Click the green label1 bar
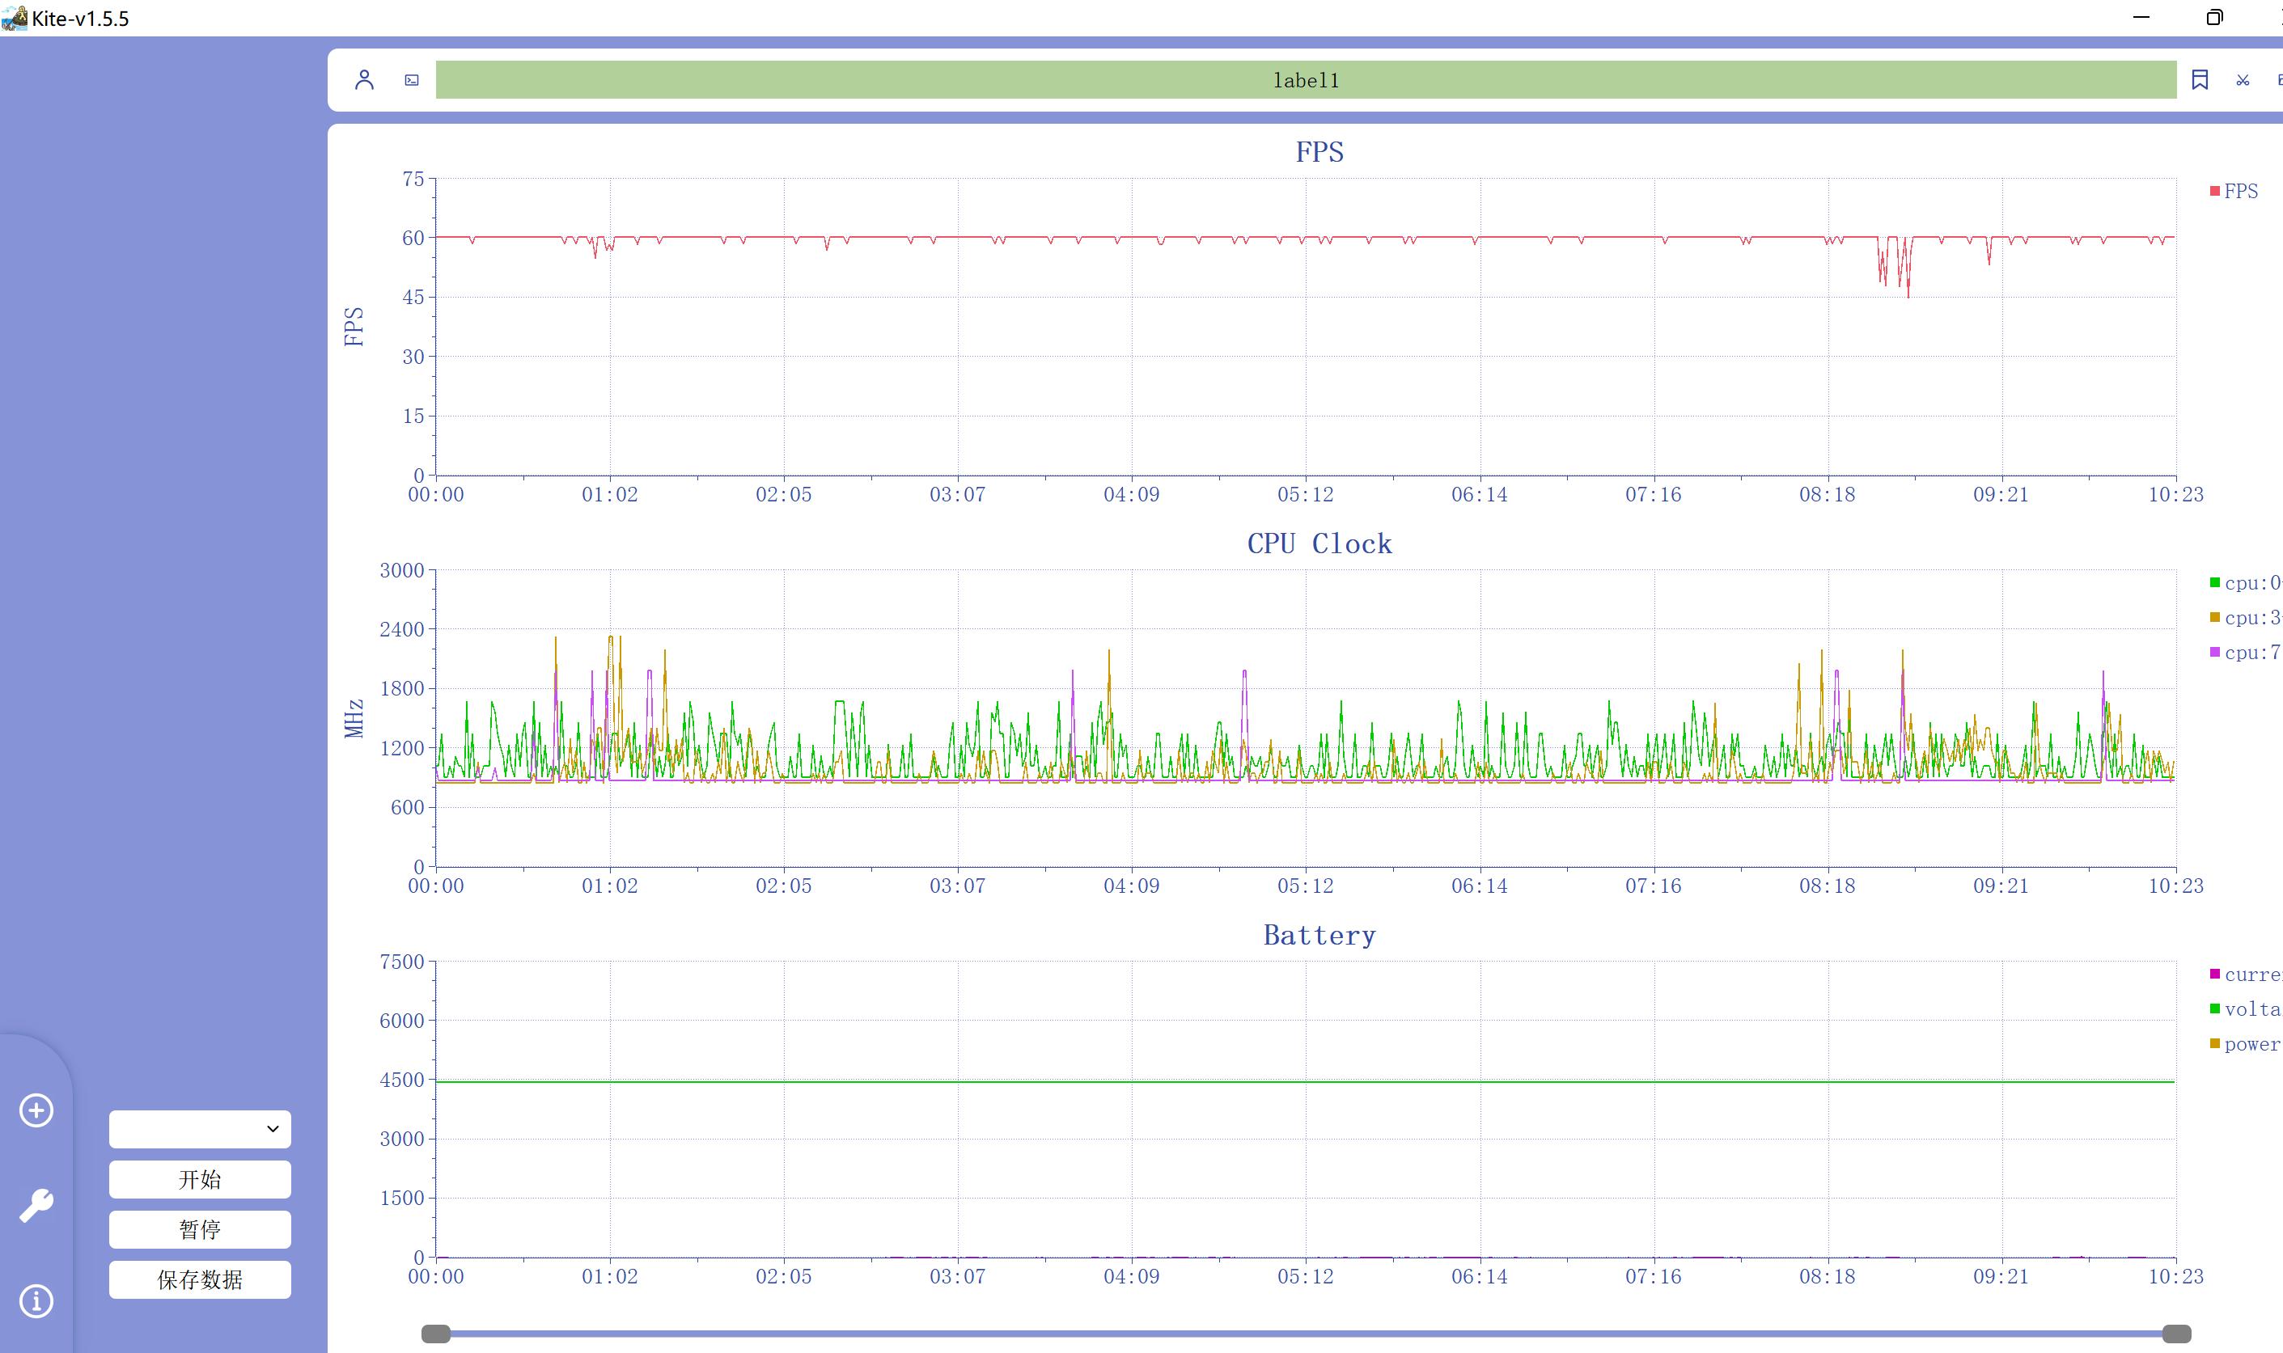2283x1353 pixels. [1306, 80]
